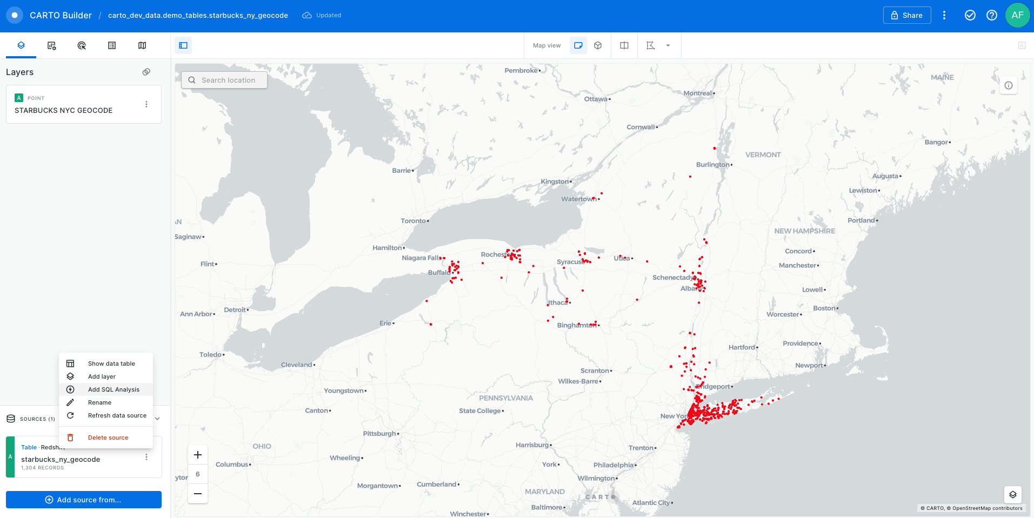Open the Interactions tab icon
Viewport: 1034px width, 518px height.
pos(82,46)
